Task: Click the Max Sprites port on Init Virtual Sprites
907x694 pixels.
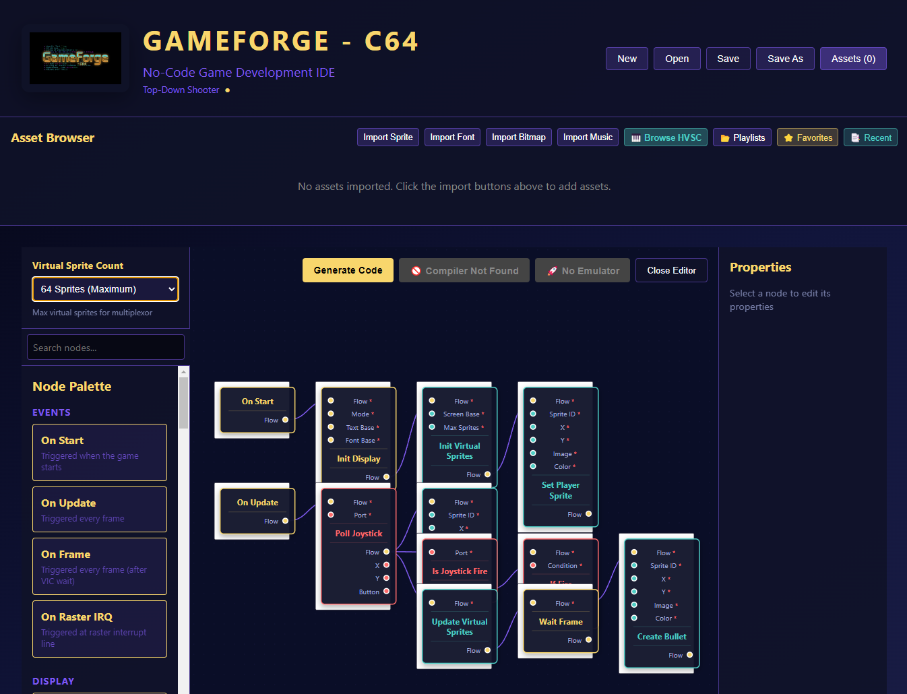Action: (432, 427)
